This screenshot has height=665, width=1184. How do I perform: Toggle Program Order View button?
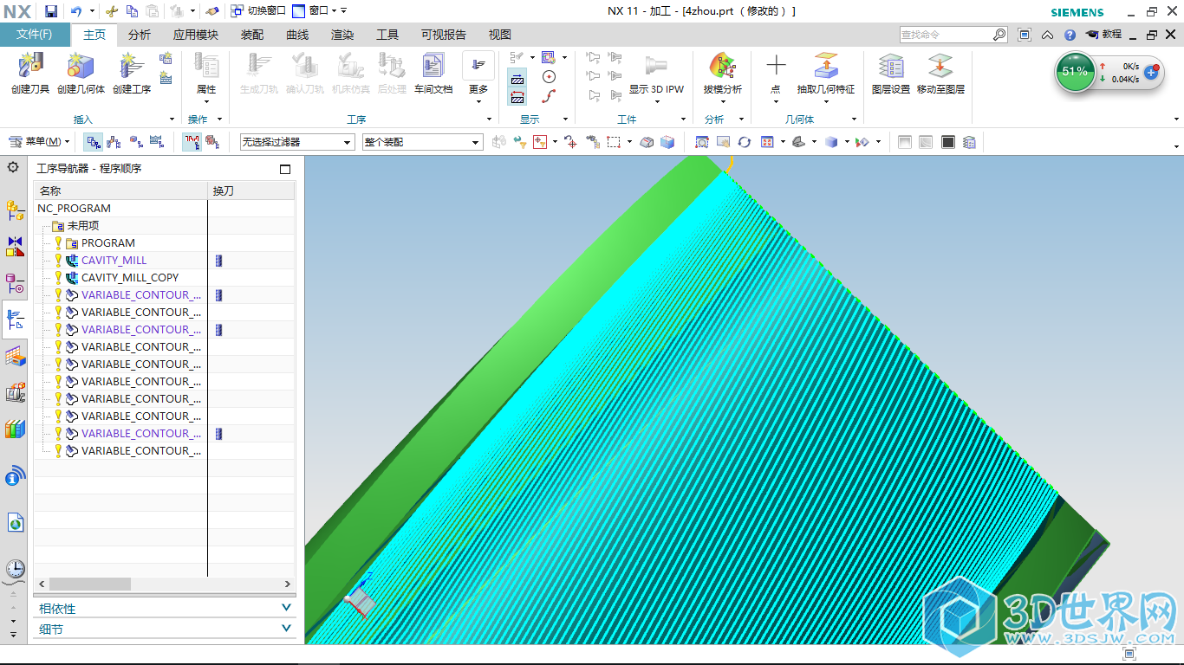coord(93,142)
